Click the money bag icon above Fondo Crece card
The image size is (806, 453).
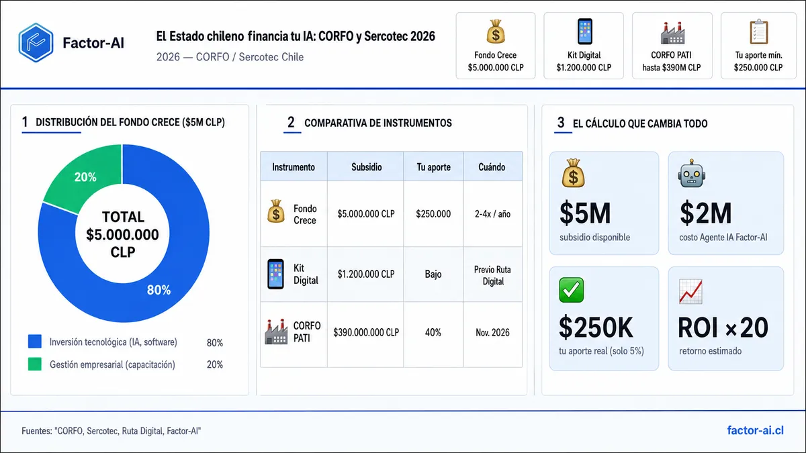click(496, 32)
